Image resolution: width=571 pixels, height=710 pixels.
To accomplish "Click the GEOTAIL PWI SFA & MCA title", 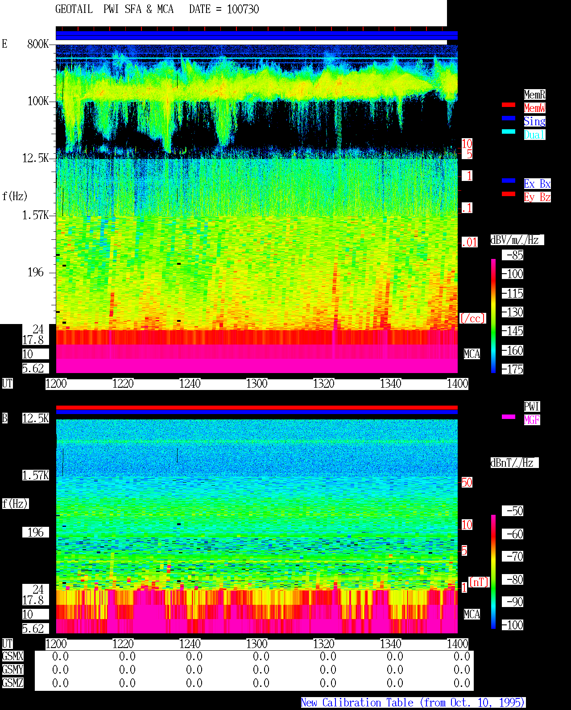I will (114, 9).
